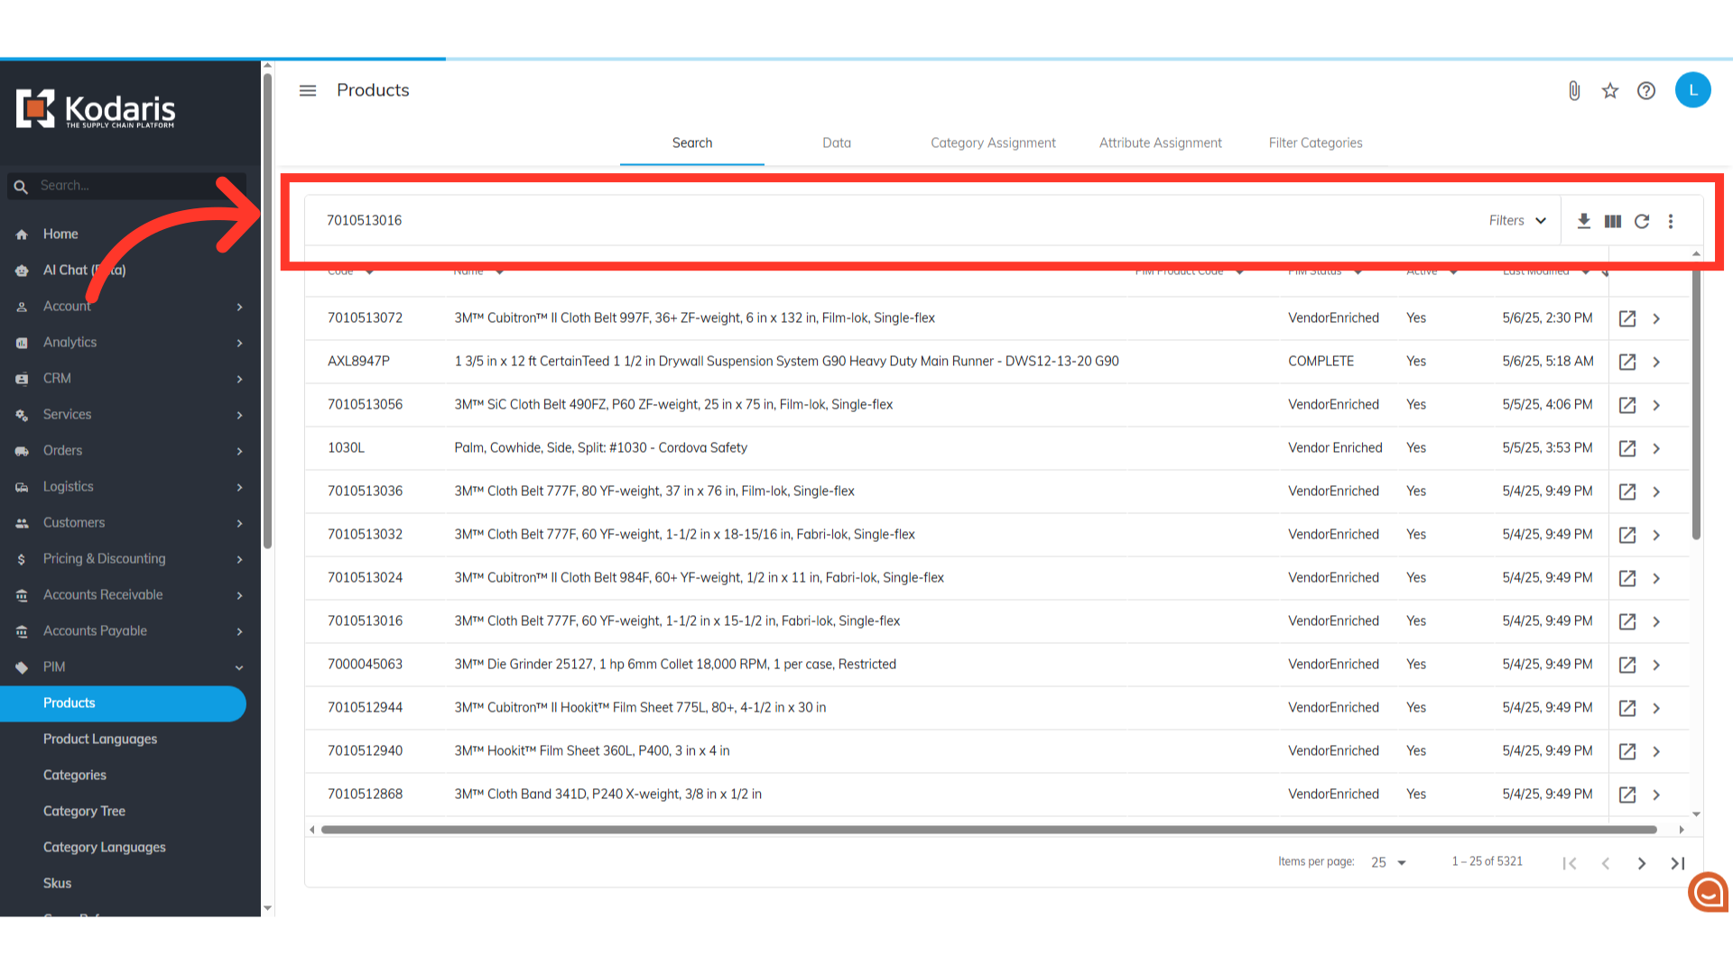Click the favorites star icon
Viewport: 1733px width, 974px height.
[1610, 90]
